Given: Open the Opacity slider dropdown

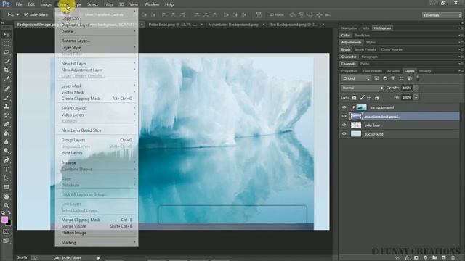Looking at the screenshot, I should pyautogui.click(x=416, y=88).
